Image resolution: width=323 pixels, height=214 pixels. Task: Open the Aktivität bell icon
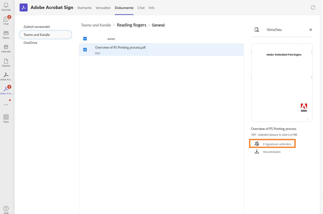pos(6,5)
